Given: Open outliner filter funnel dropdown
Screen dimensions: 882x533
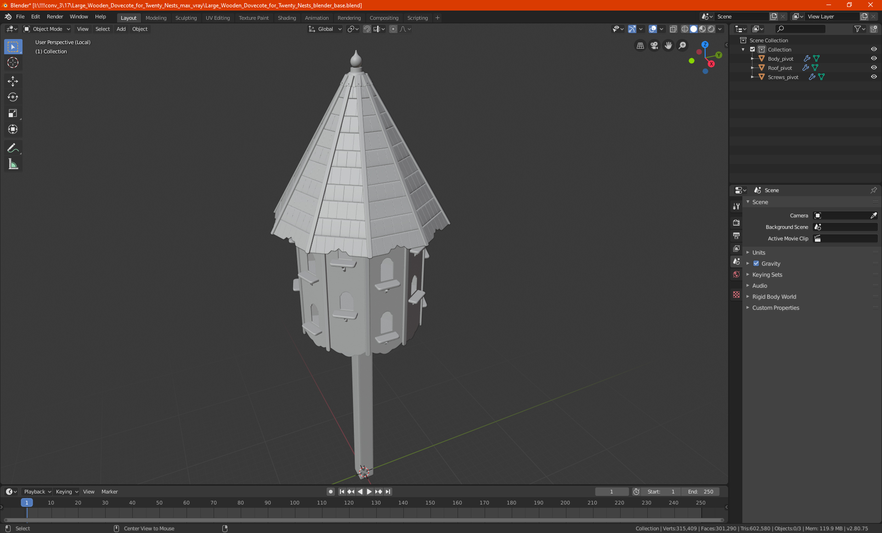Looking at the screenshot, I should [x=859, y=29].
